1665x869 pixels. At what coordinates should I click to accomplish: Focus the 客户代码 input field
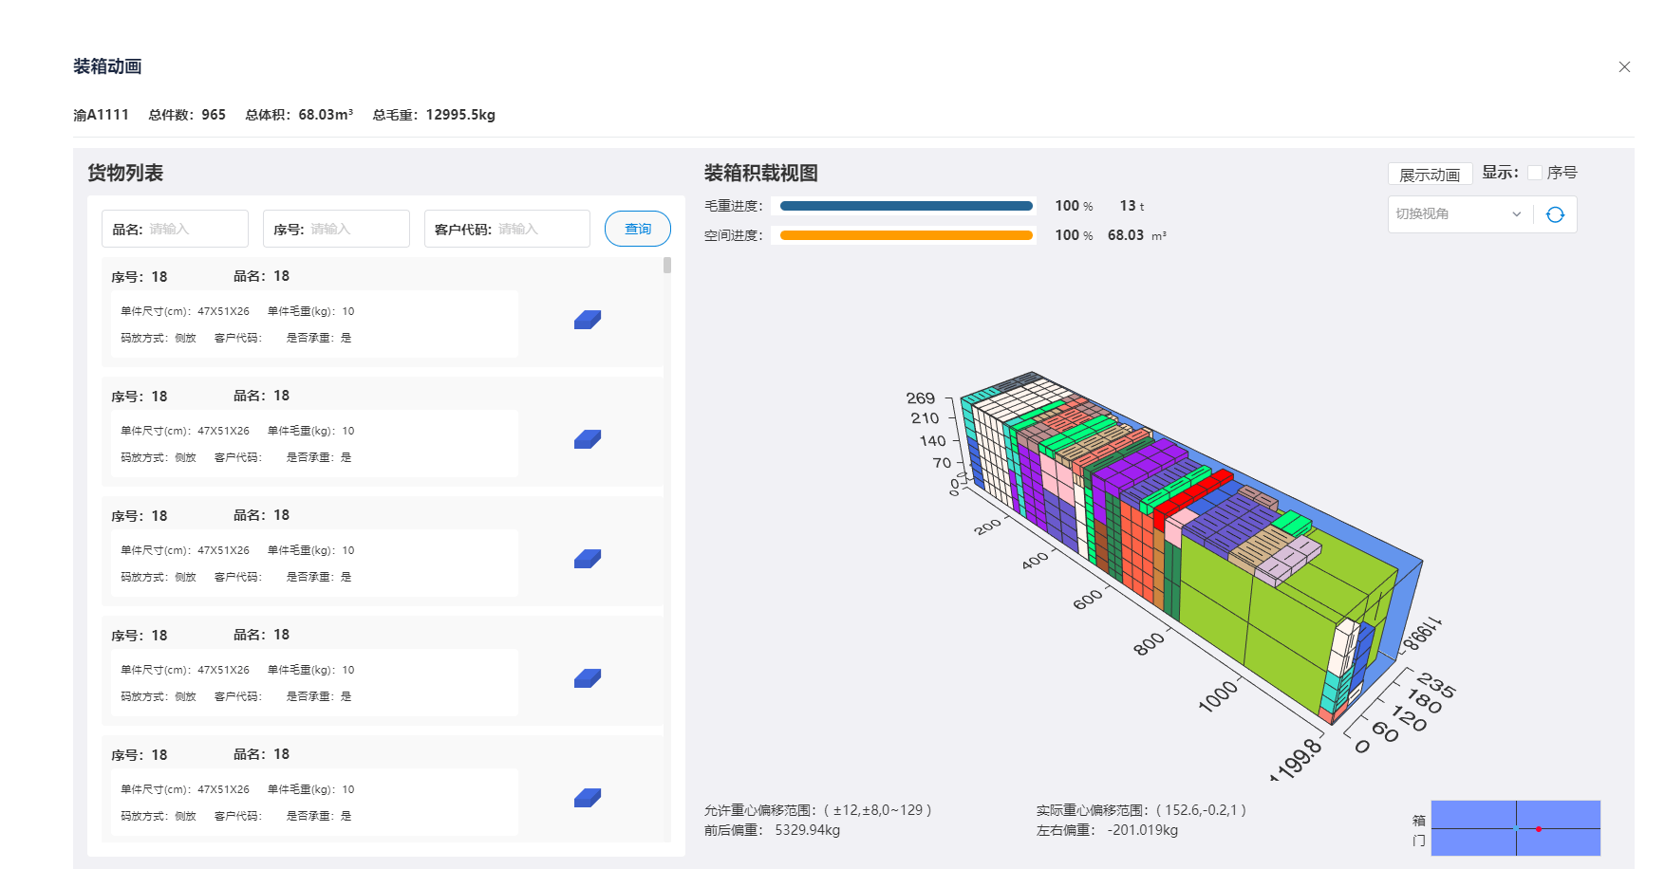[507, 229]
